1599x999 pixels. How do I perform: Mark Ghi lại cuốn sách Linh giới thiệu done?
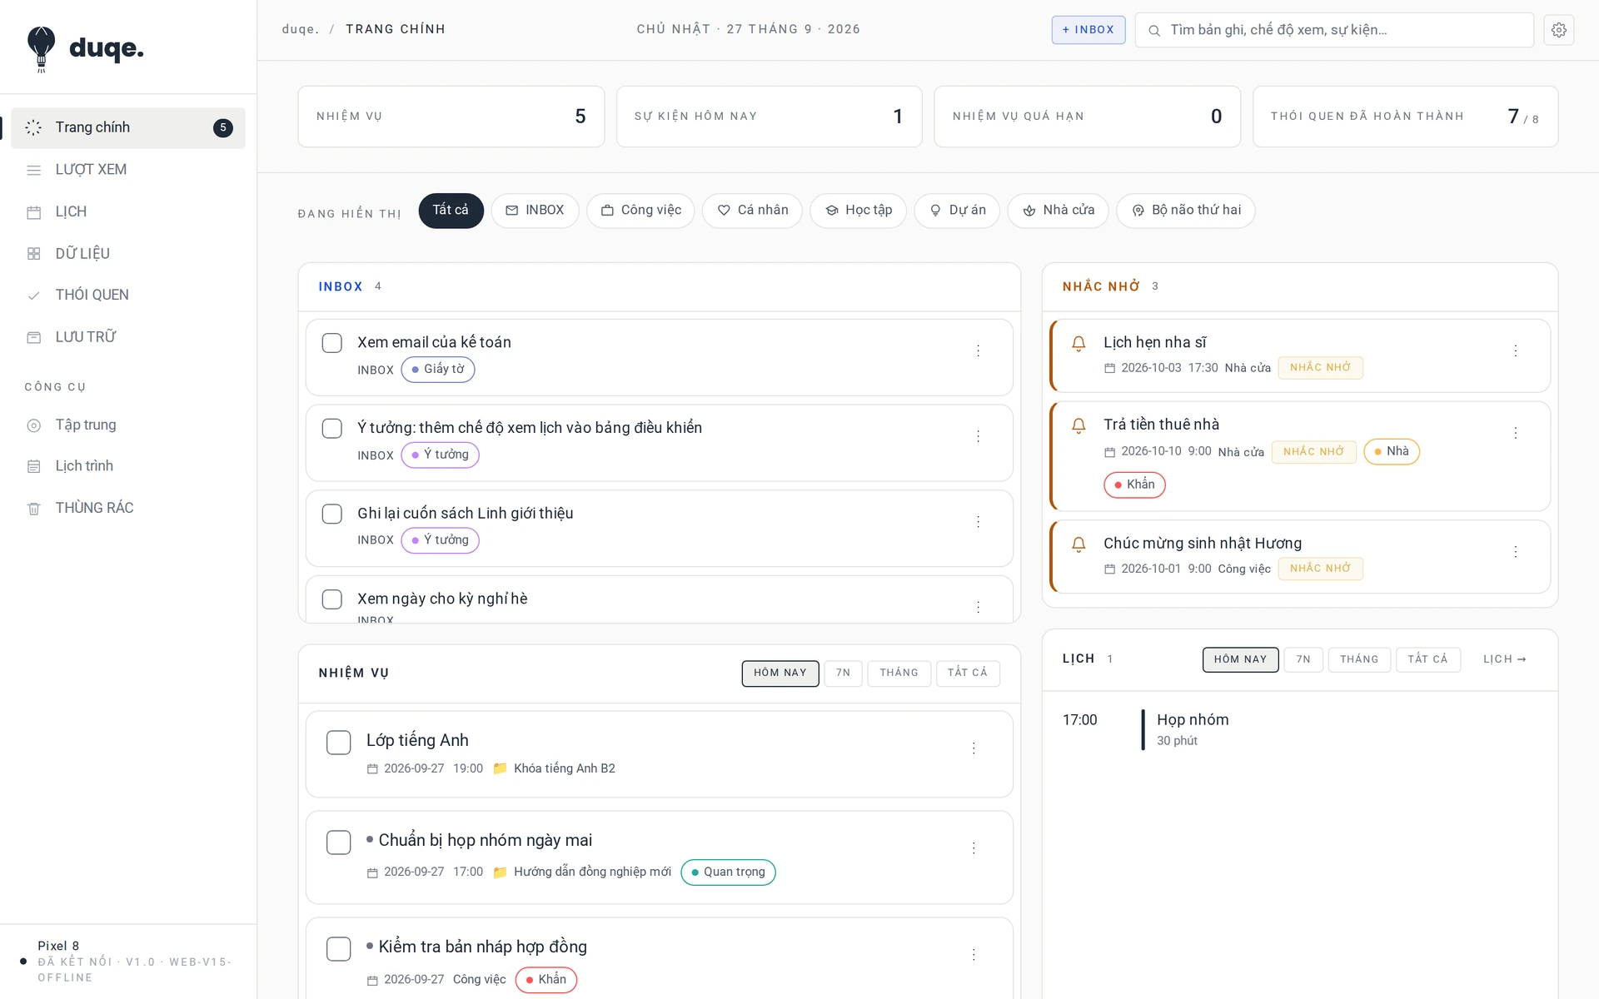(332, 514)
